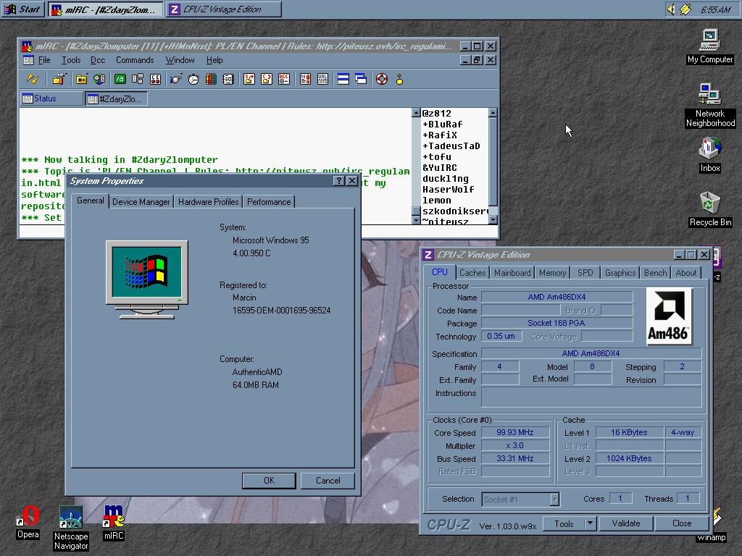This screenshot has height=556, width=742.
Task: Click the DCC Send file icon in mIRC
Action: 249,79
